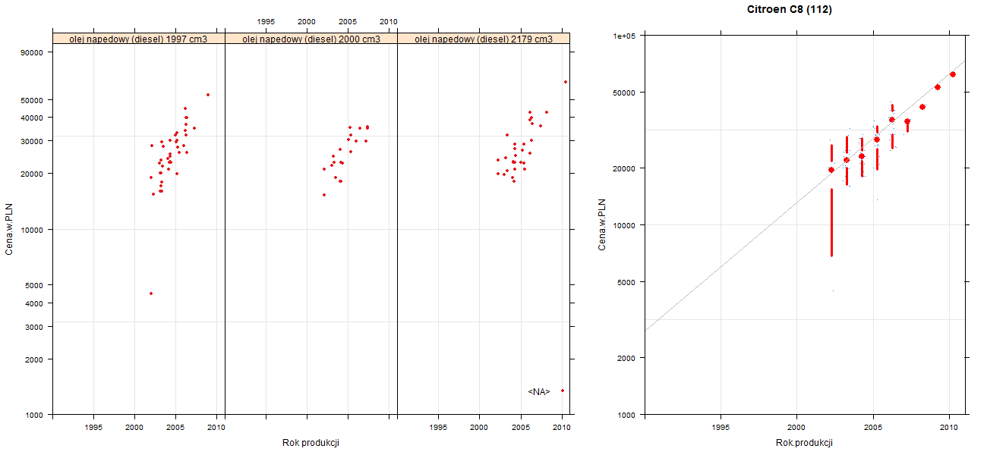Image resolution: width=987 pixels, height=455 pixels.
Task: Click the "Rok produkcji" axis label under the diesel panels
Action: click(x=311, y=442)
